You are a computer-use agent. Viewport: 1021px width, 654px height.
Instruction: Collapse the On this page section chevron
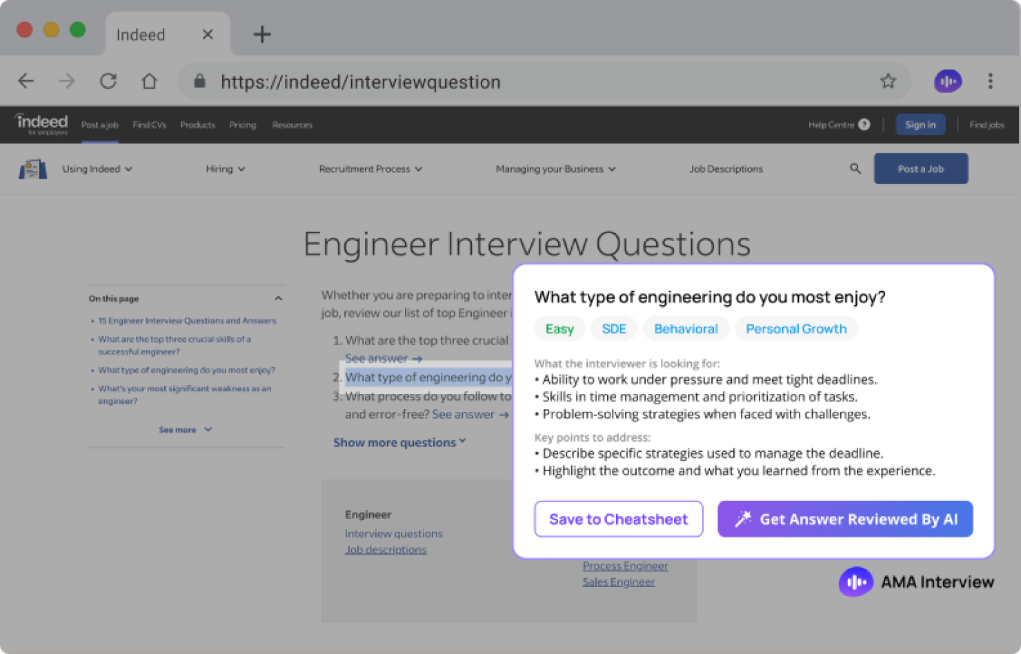[x=278, y=299]
